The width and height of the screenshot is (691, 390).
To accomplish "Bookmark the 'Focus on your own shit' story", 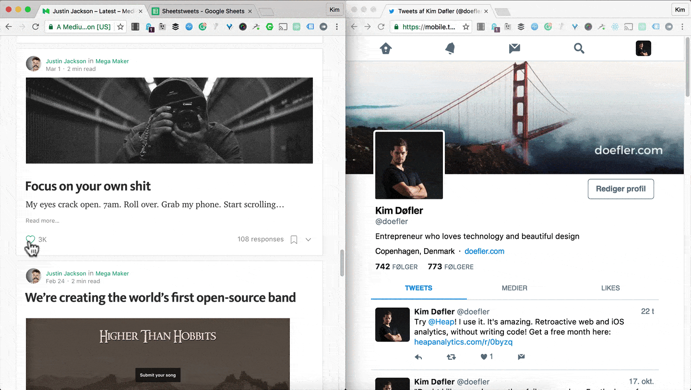I will tap(294, 239).
